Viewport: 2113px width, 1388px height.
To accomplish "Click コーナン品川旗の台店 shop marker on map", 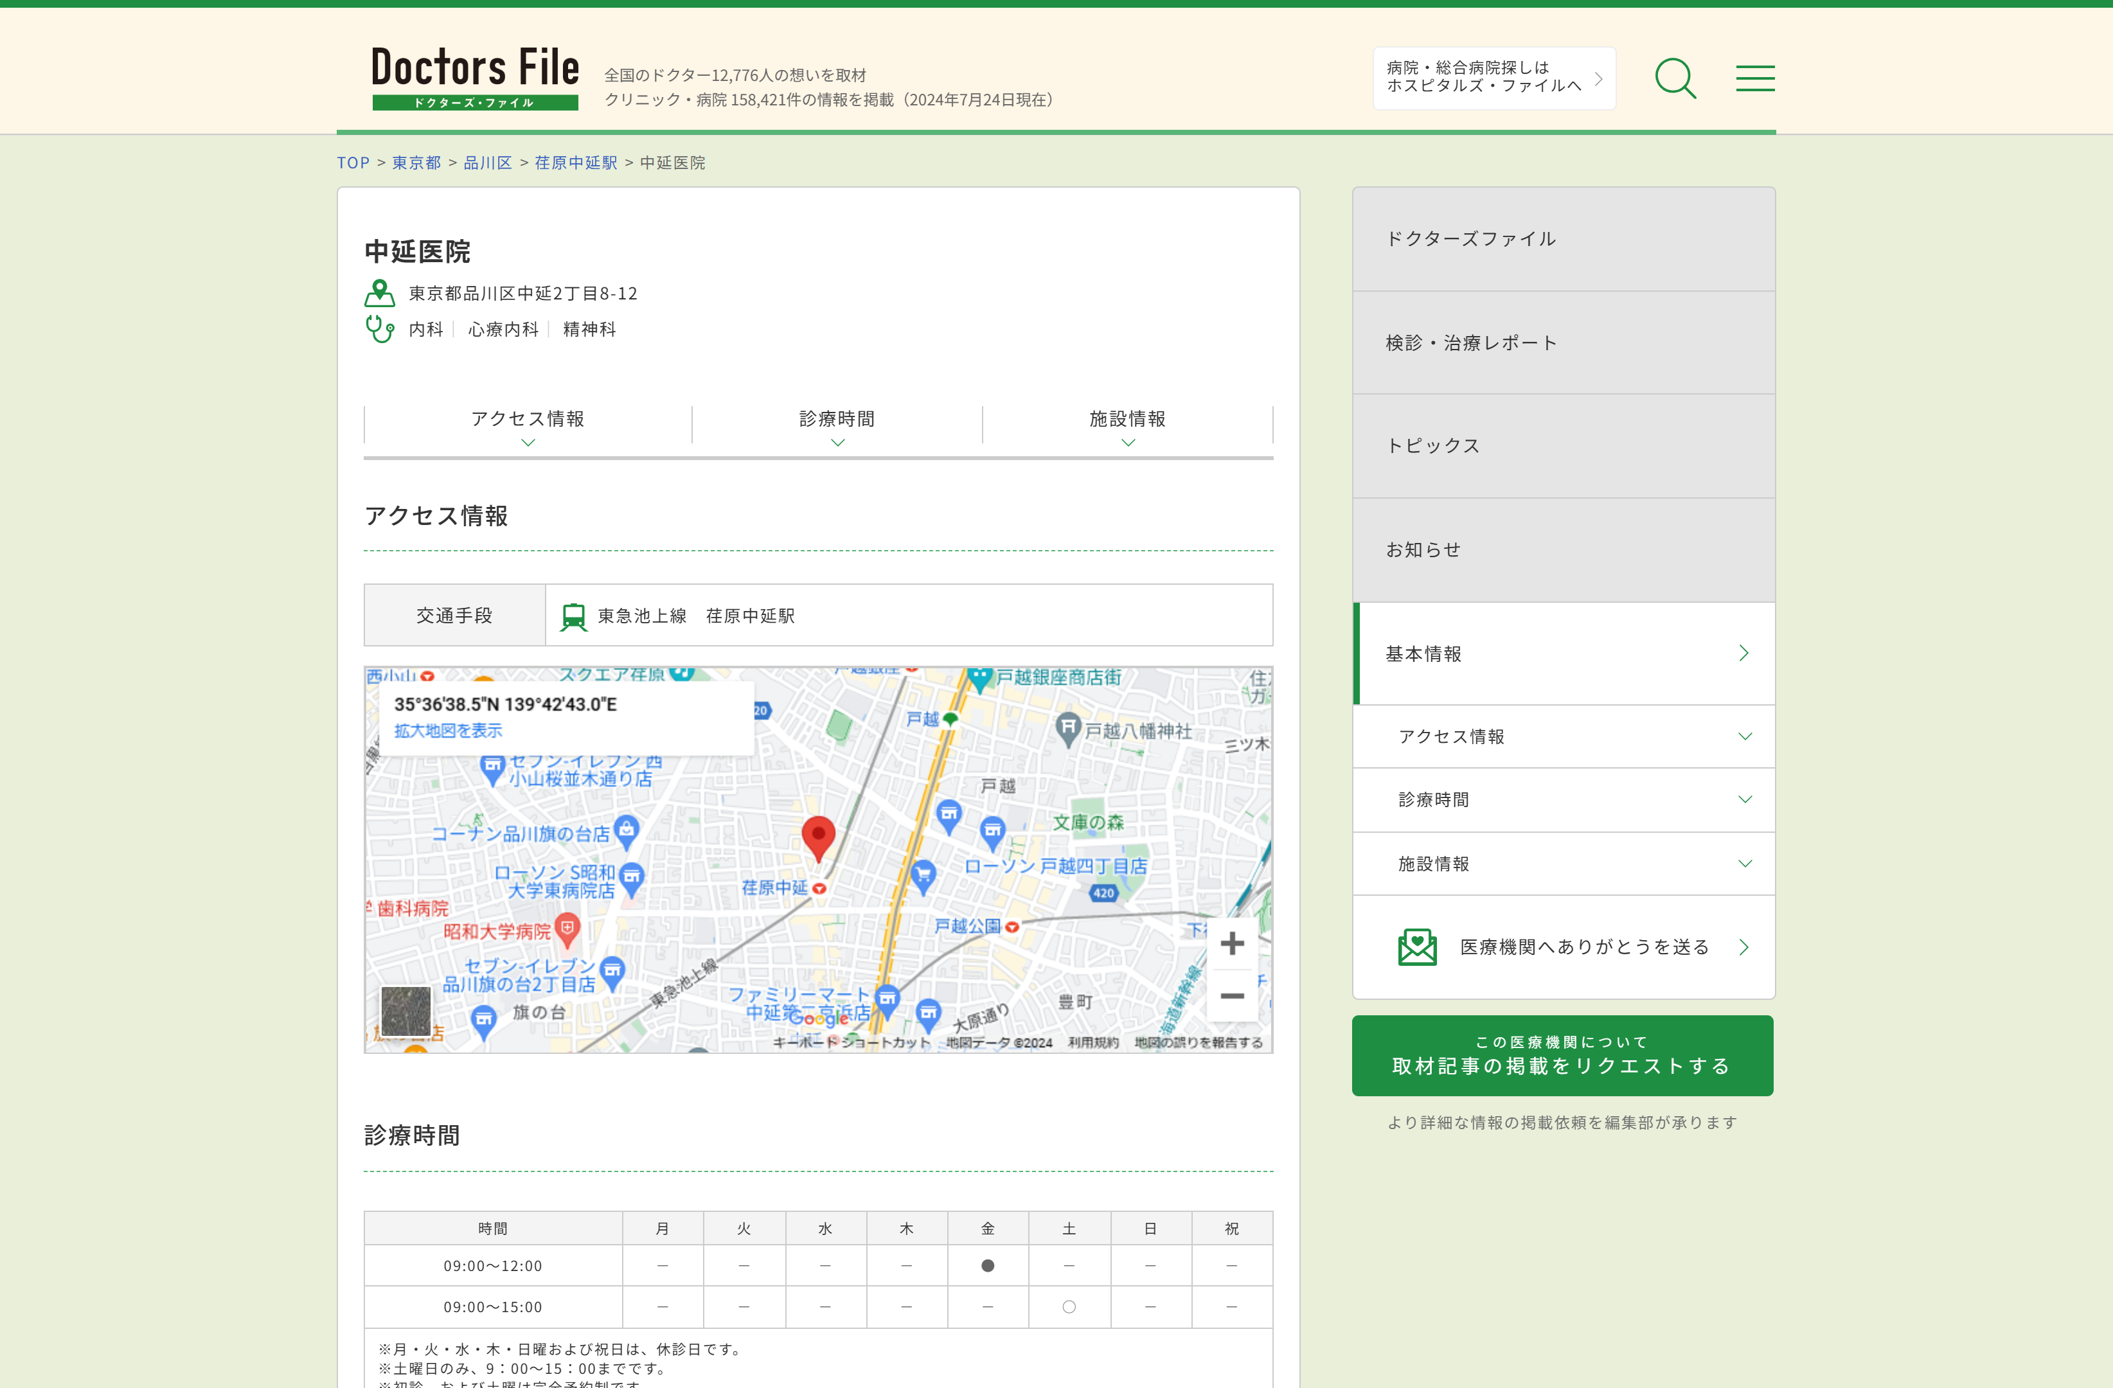I will pos(627,831).
